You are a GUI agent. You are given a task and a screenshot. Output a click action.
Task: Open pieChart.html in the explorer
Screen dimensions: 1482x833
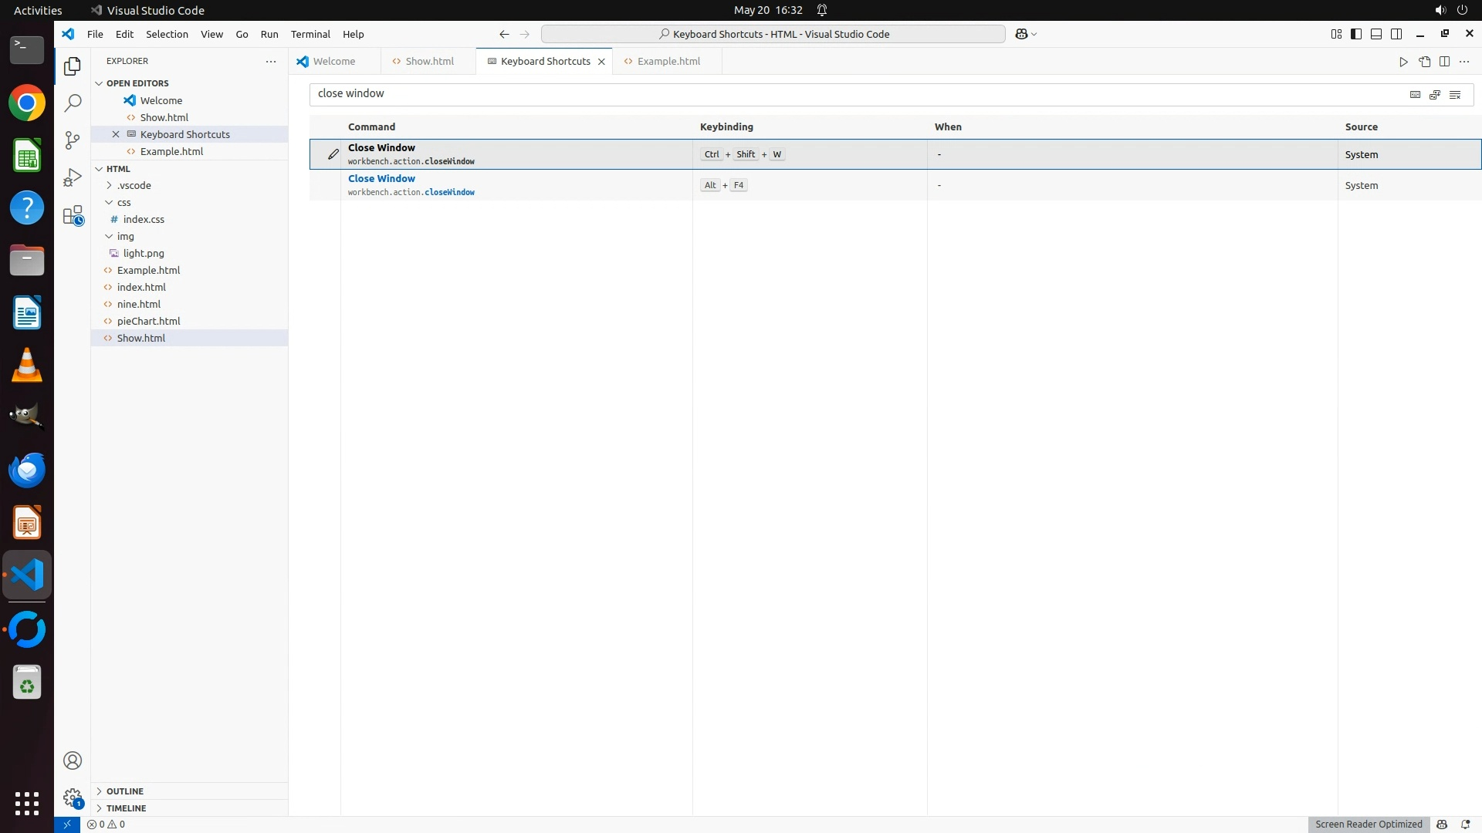[x=148, y=321]
